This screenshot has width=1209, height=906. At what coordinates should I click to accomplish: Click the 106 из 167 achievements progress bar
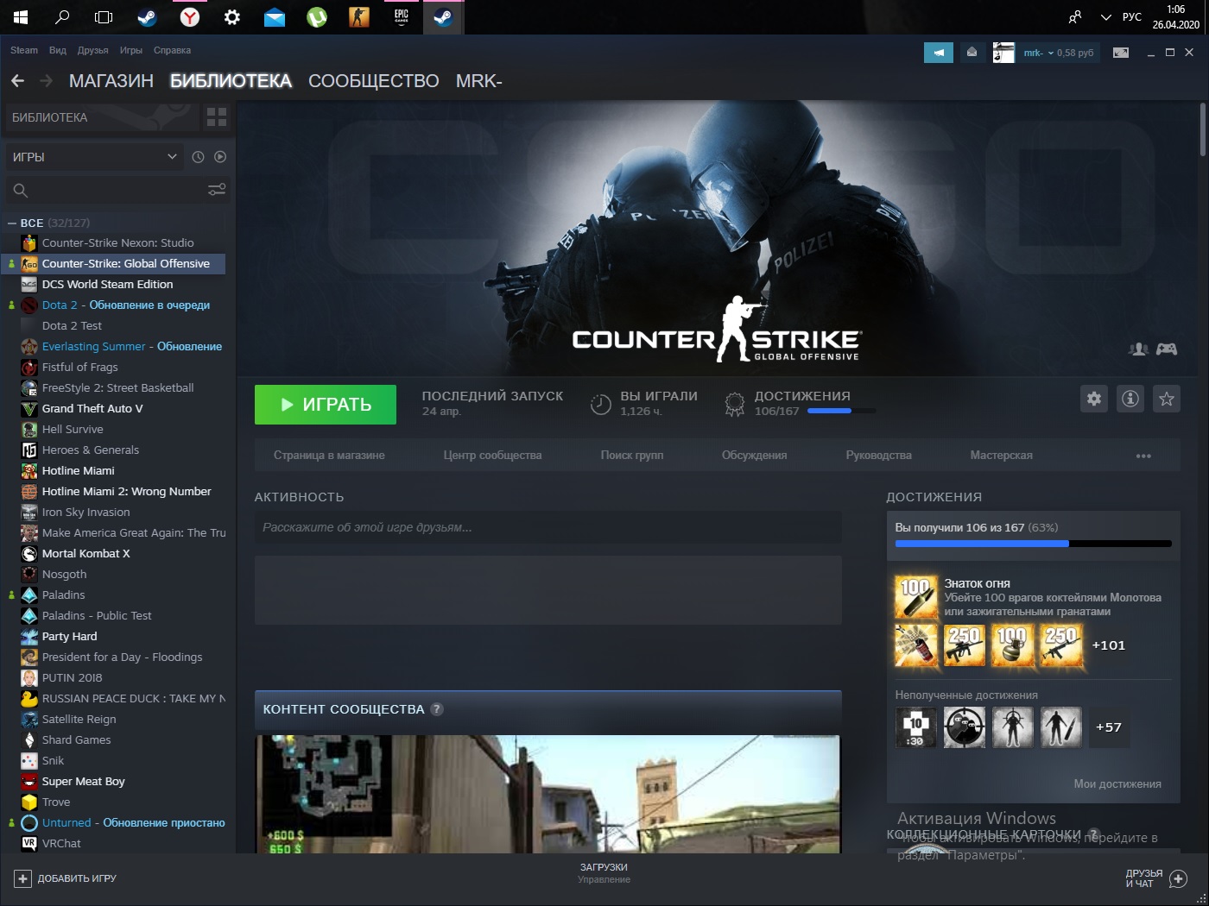point(1034,544)
